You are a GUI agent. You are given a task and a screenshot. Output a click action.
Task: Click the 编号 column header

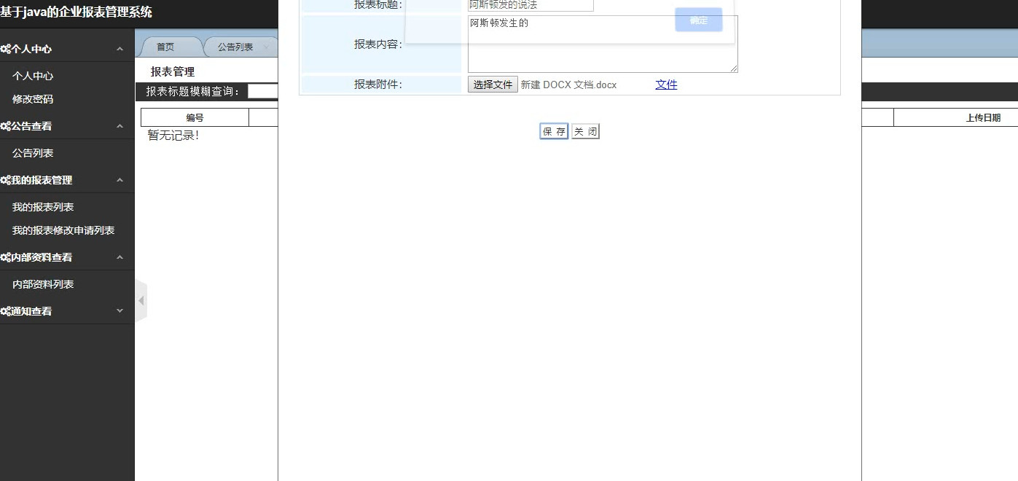coord(195,117)
